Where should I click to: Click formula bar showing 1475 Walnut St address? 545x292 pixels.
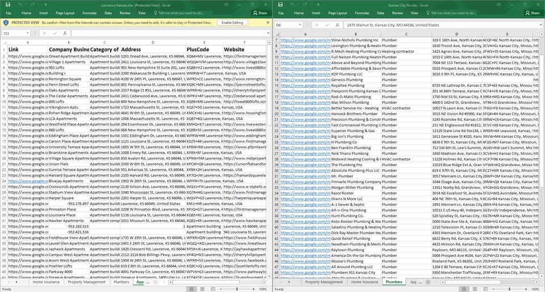(x=441, y=25)
